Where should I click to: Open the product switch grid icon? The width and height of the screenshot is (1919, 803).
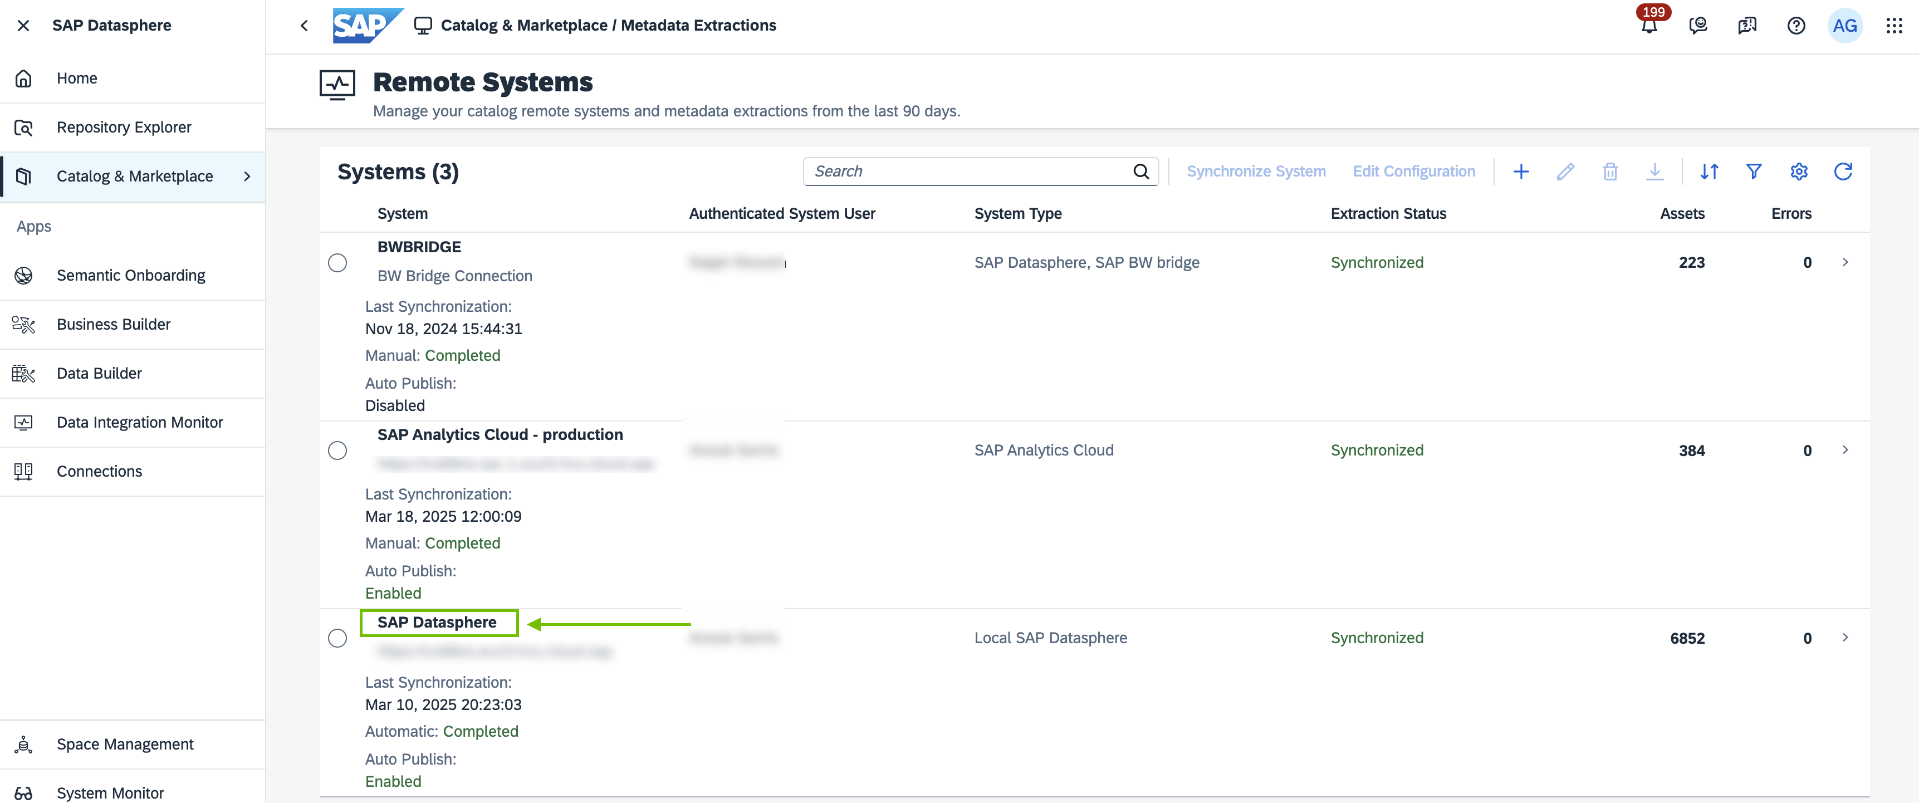(1893, 26)
